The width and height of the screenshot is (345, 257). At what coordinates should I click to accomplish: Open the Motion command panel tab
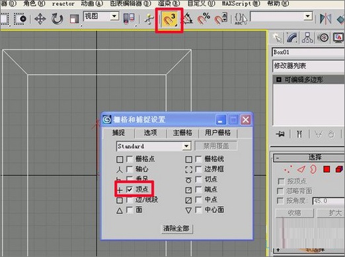[323, 38]
